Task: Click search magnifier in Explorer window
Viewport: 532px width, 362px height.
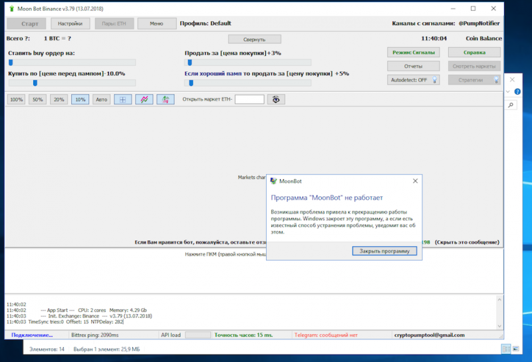Action: click(x=511, y=105)
